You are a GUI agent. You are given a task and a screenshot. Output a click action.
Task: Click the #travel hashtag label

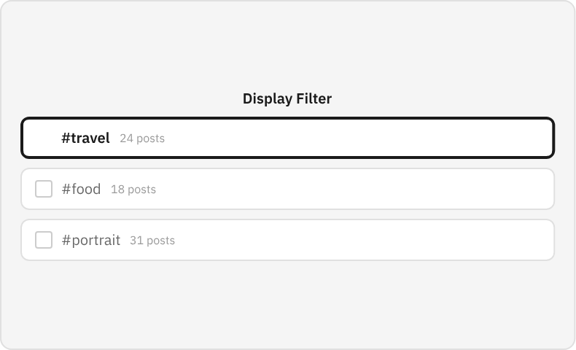(85, 138)
